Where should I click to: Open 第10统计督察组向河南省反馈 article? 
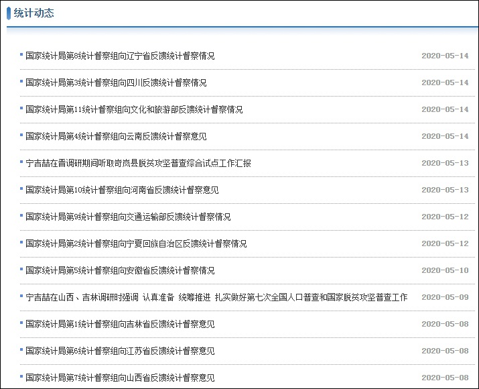[122, 190]
